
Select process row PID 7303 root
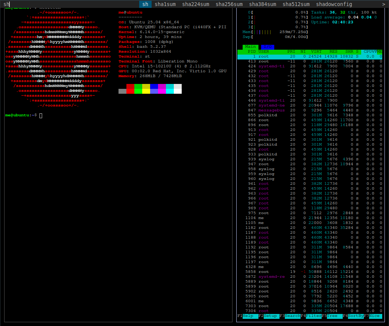point(310,306)
